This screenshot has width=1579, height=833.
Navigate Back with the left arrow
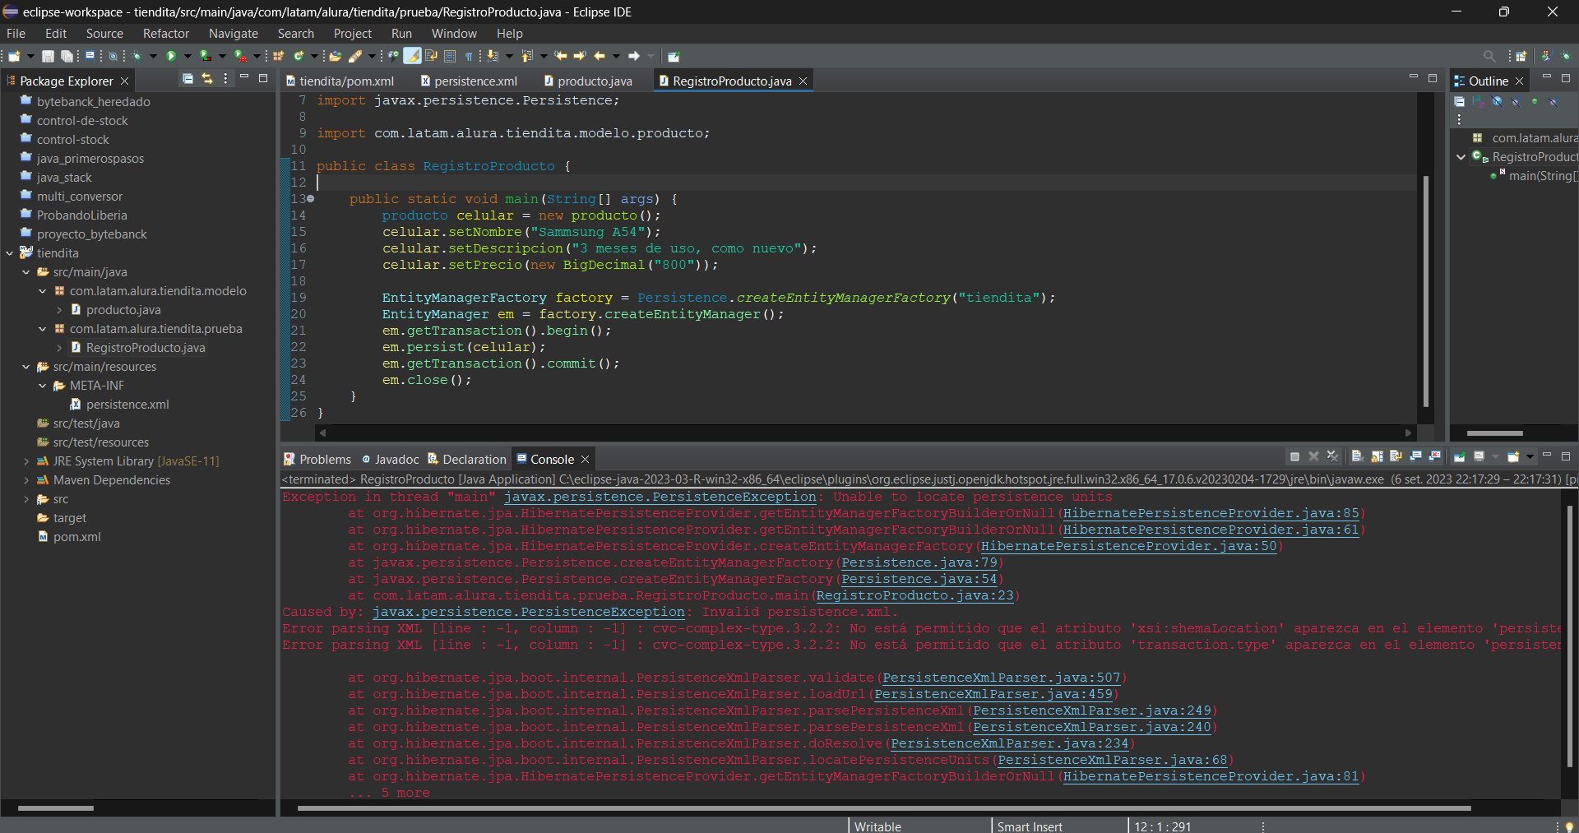(x=599, y=56)
